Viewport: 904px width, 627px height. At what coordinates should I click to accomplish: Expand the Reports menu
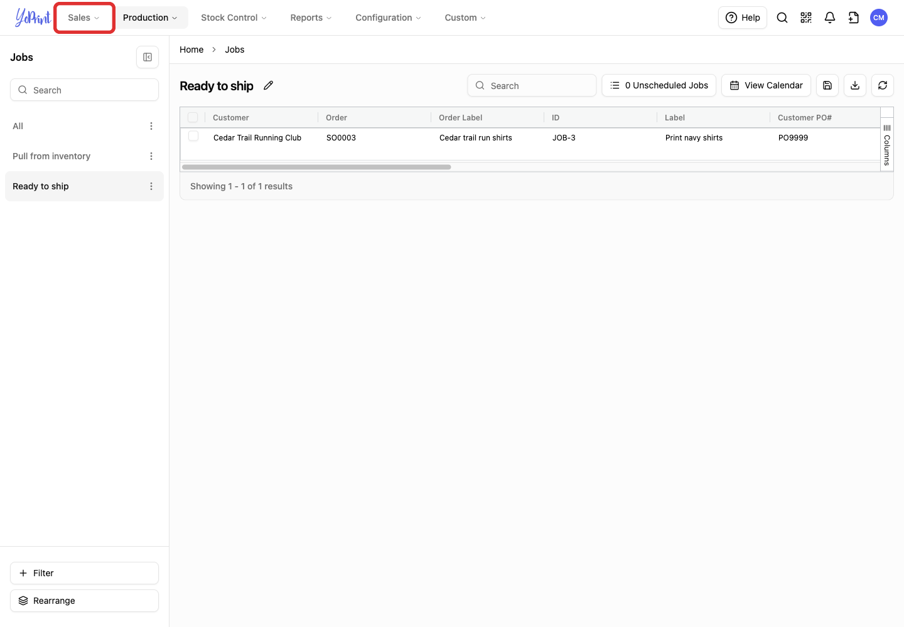pyautogui.click(x=311, y=18)
